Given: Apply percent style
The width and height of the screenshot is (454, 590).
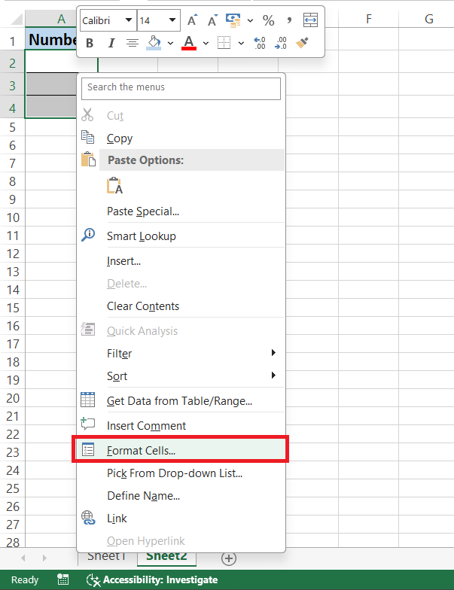Looking at the screenshot, I should click(x=268, y=20).
